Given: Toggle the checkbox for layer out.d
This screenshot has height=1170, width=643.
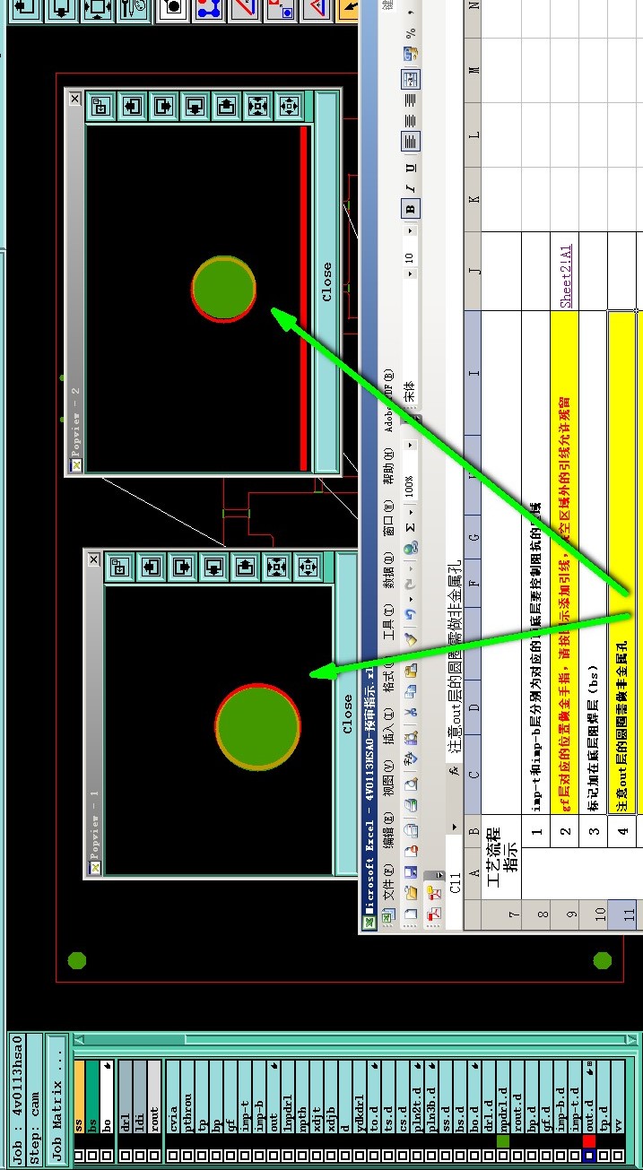Looking at the screenshot, I should pos(589,1156).
